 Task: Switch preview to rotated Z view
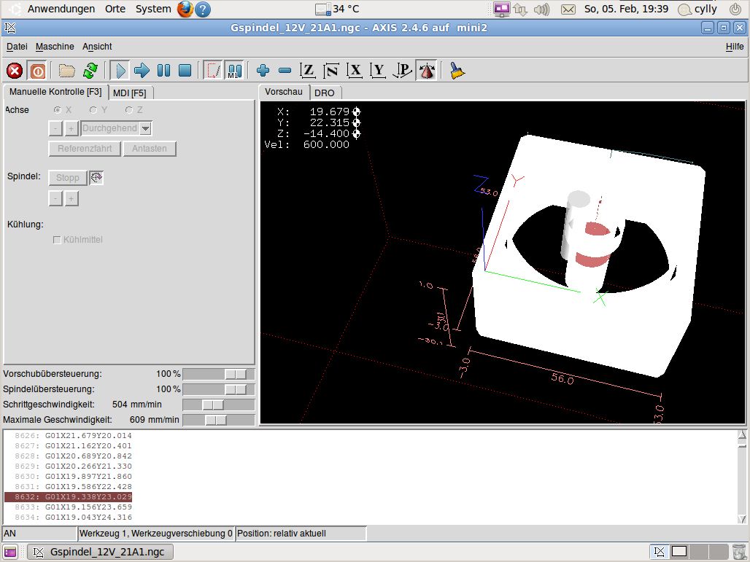coord(331,71)
